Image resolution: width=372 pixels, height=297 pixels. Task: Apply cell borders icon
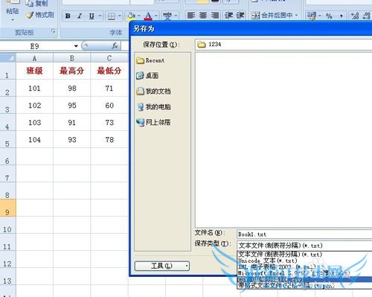[x=111, y=16]
